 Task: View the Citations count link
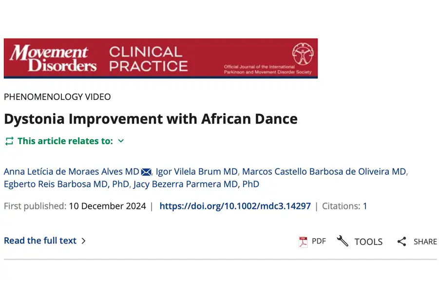tap(365, 206)
